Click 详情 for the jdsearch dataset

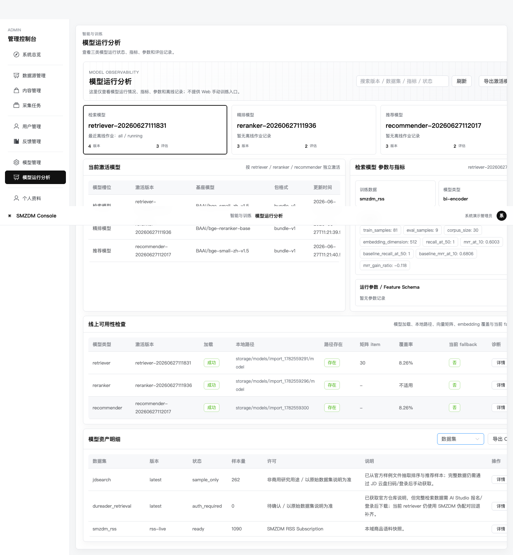[x=500, y=480]
